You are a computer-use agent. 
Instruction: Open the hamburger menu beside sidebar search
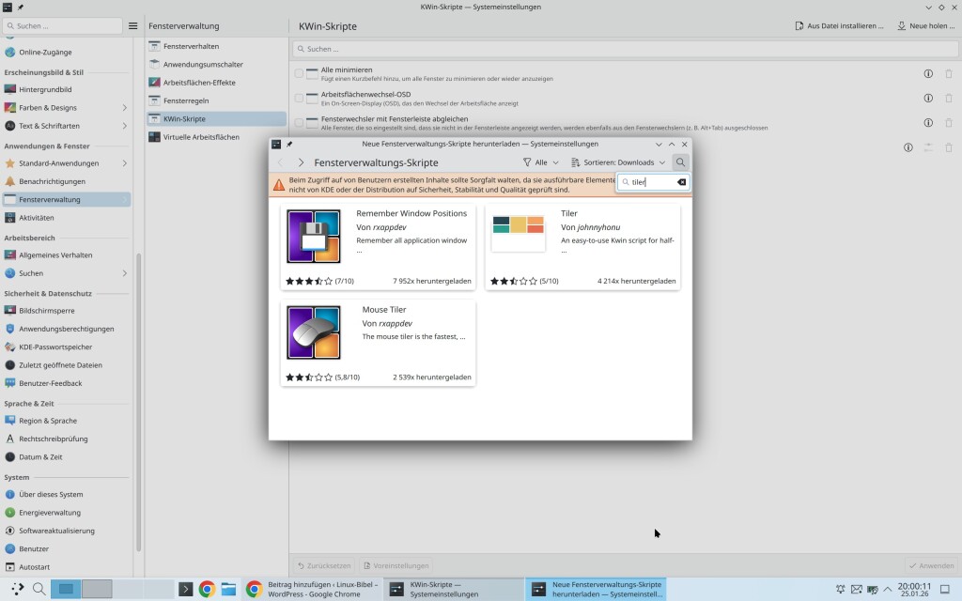[133, 26]
